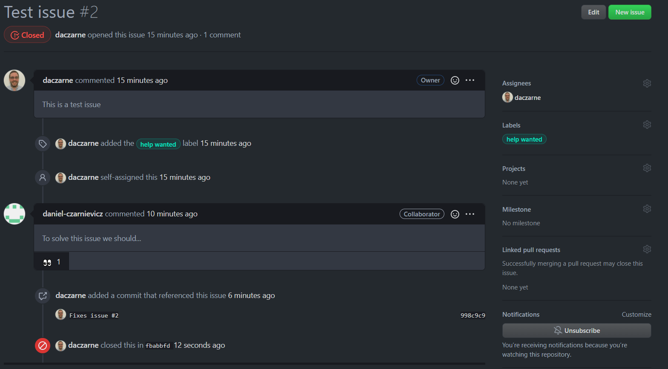The width and height of the screenshot is (668, 369).
Task: Open options menu on daczarne's comment
Action: pos(470,80)
